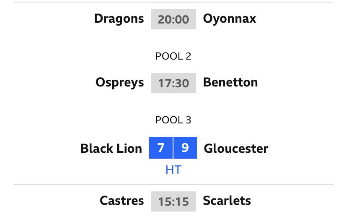
Task: Open the Gloucester team name
Action: click(236, 149)
